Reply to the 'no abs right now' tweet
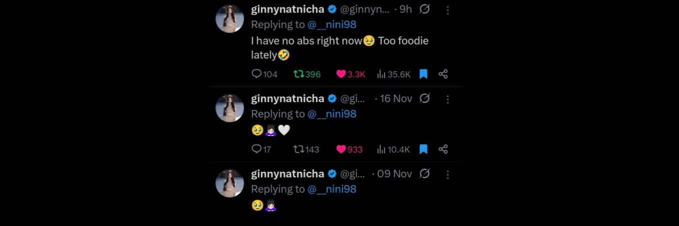679x226 pixels. pyautogui.click(x=257, y=74)
